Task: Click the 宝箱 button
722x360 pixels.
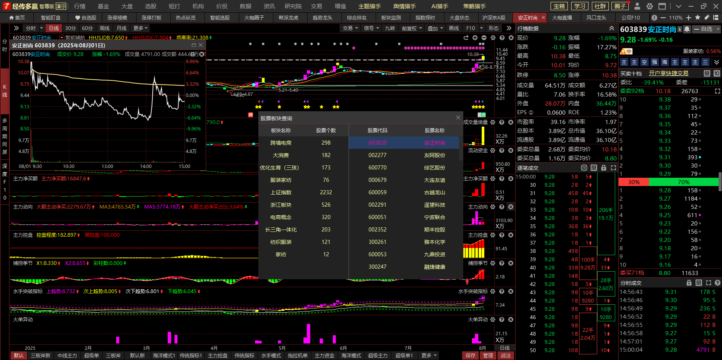Action: [x=560, y=6]
